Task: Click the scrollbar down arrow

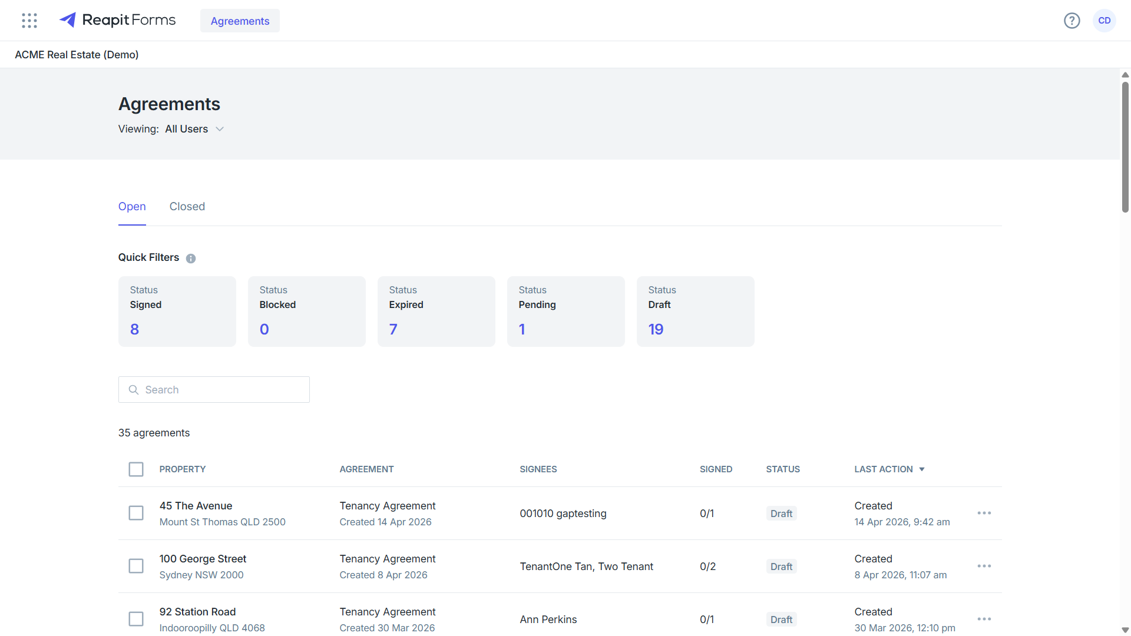Action: pos(1125,630)
